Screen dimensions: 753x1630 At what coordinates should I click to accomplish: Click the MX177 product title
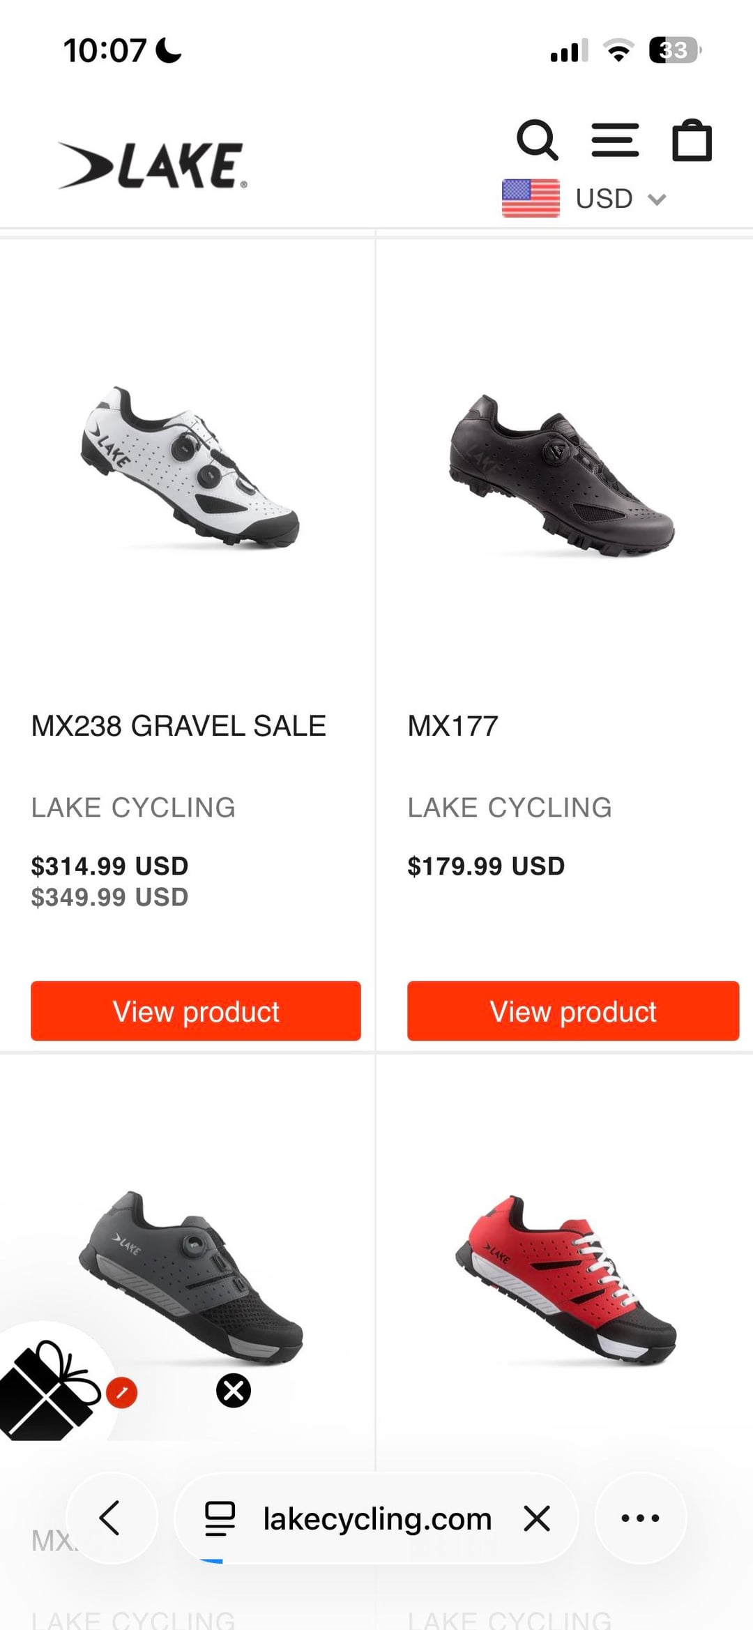click(x=453, y=726)
